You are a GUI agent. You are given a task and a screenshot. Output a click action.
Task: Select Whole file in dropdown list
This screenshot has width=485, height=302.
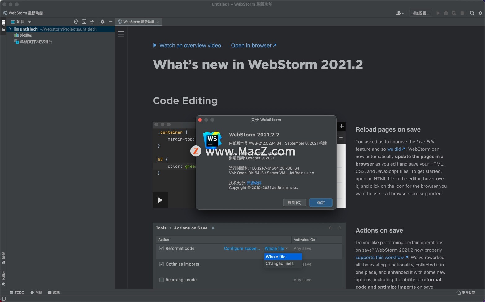click(283, 257)
